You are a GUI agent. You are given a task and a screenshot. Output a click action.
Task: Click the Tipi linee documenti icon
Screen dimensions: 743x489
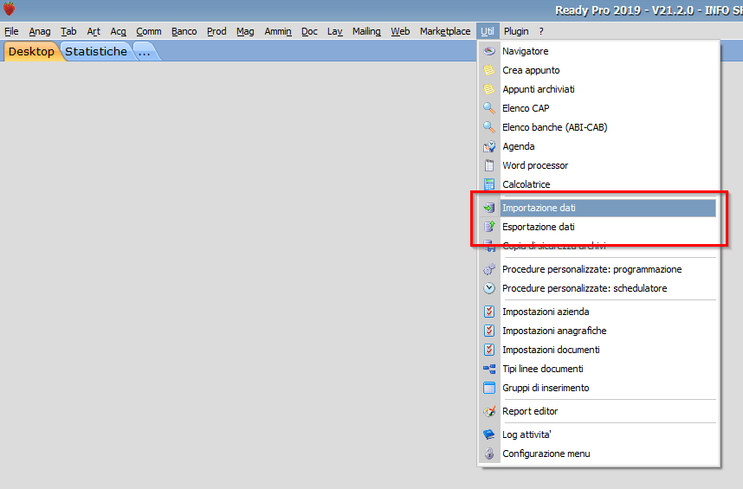coord(489,369)
